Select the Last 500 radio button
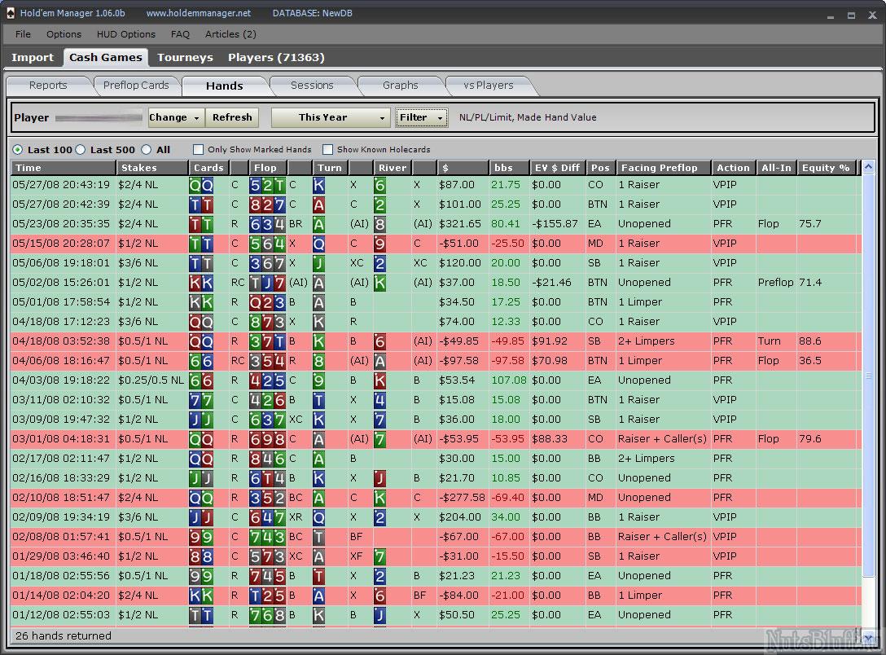 coord(81,150)
